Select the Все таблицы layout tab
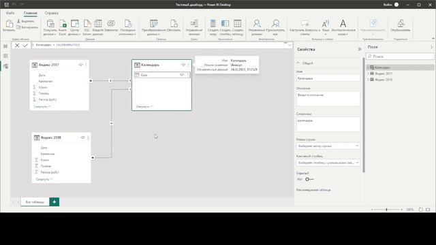The image size is (436, 245). point(35,202)
